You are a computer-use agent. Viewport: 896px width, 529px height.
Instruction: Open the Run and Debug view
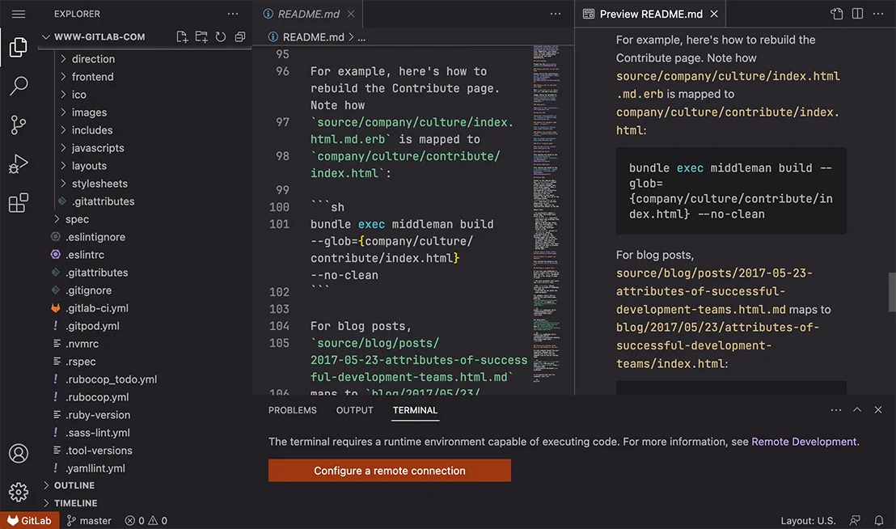19,164
